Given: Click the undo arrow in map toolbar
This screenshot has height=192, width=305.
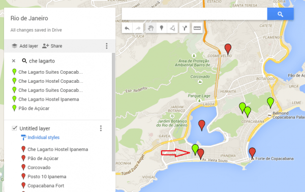Looking at the screenshot, I should coord(127,28).
